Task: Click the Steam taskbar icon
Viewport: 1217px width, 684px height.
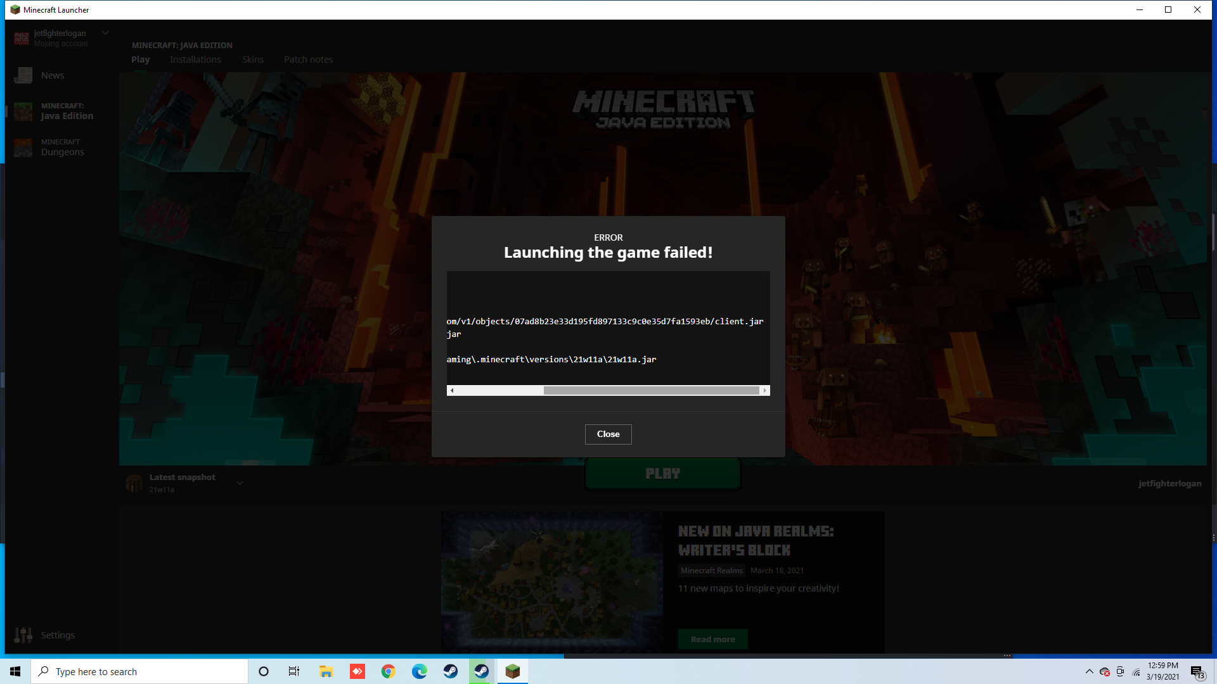Action: 451,671
